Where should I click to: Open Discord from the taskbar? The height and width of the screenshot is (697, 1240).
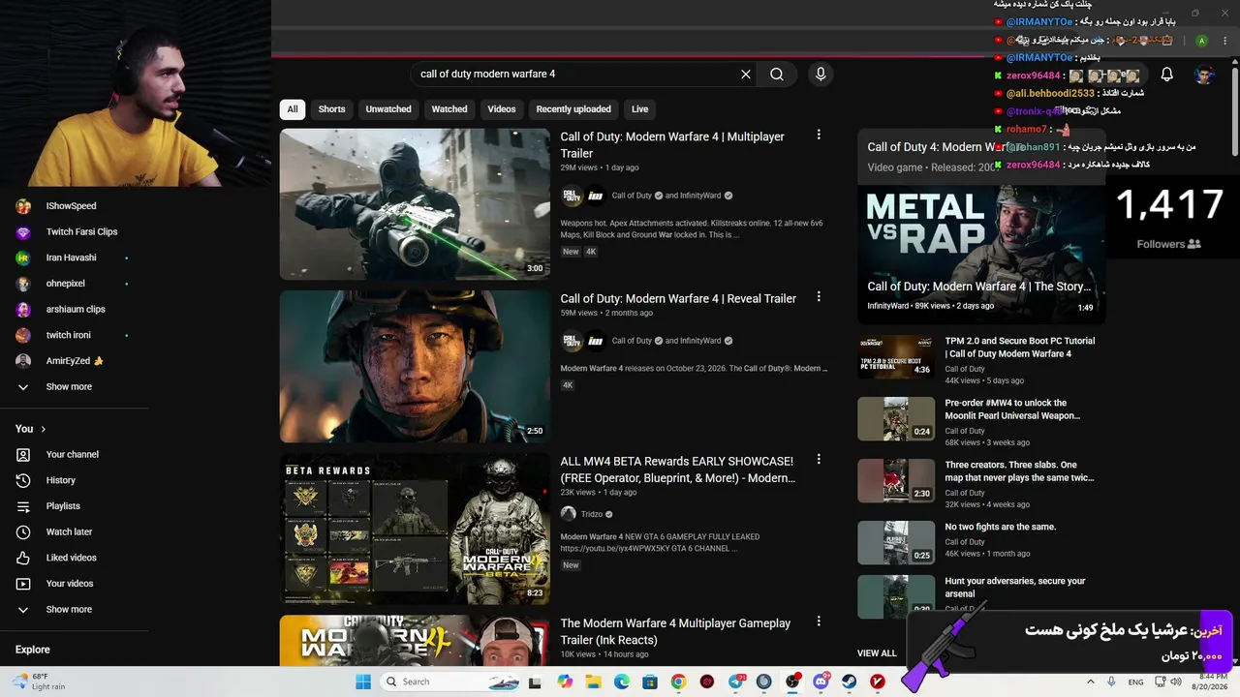821,682
